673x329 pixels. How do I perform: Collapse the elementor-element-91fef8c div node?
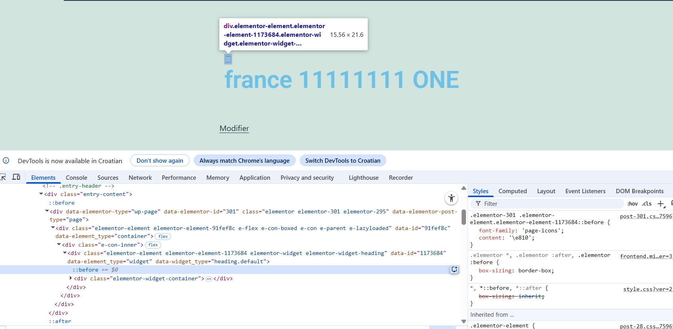click(53, 228)
